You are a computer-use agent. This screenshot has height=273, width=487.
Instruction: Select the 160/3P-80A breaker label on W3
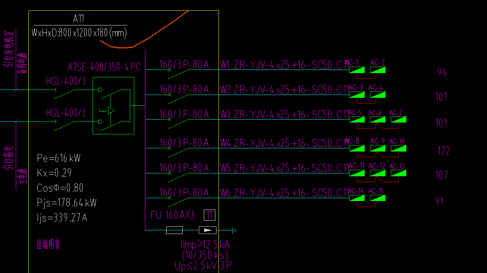point(184,114)
